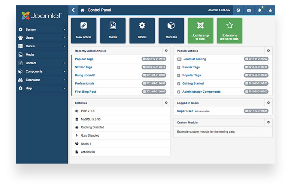Viewport: 291px width, 190px height.
Task: Expand the System menu arrow
Action: [64, 30]
